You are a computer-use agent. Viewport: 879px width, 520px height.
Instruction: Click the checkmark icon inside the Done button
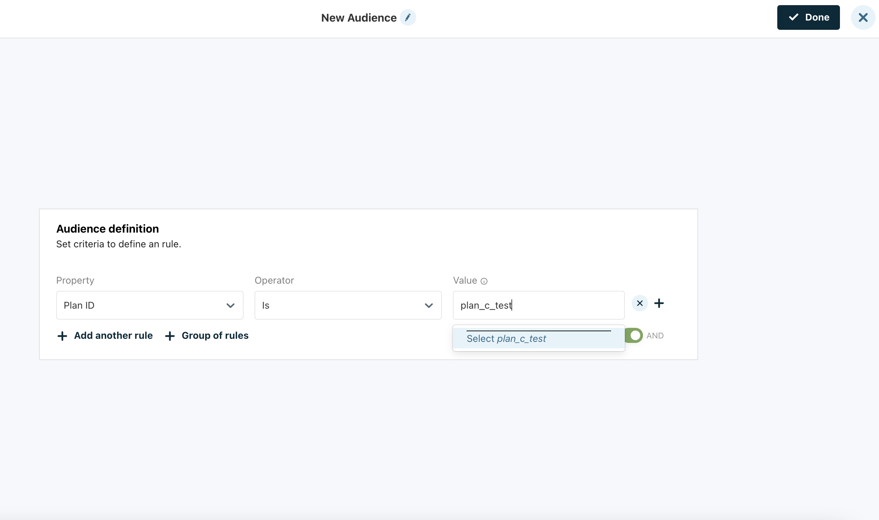point(793,17)
